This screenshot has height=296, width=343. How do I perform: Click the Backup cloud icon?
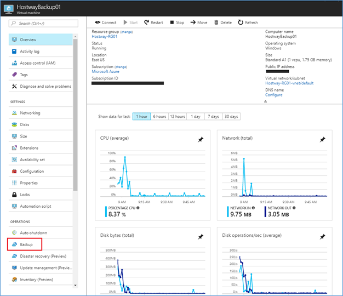tap(14, 244)
